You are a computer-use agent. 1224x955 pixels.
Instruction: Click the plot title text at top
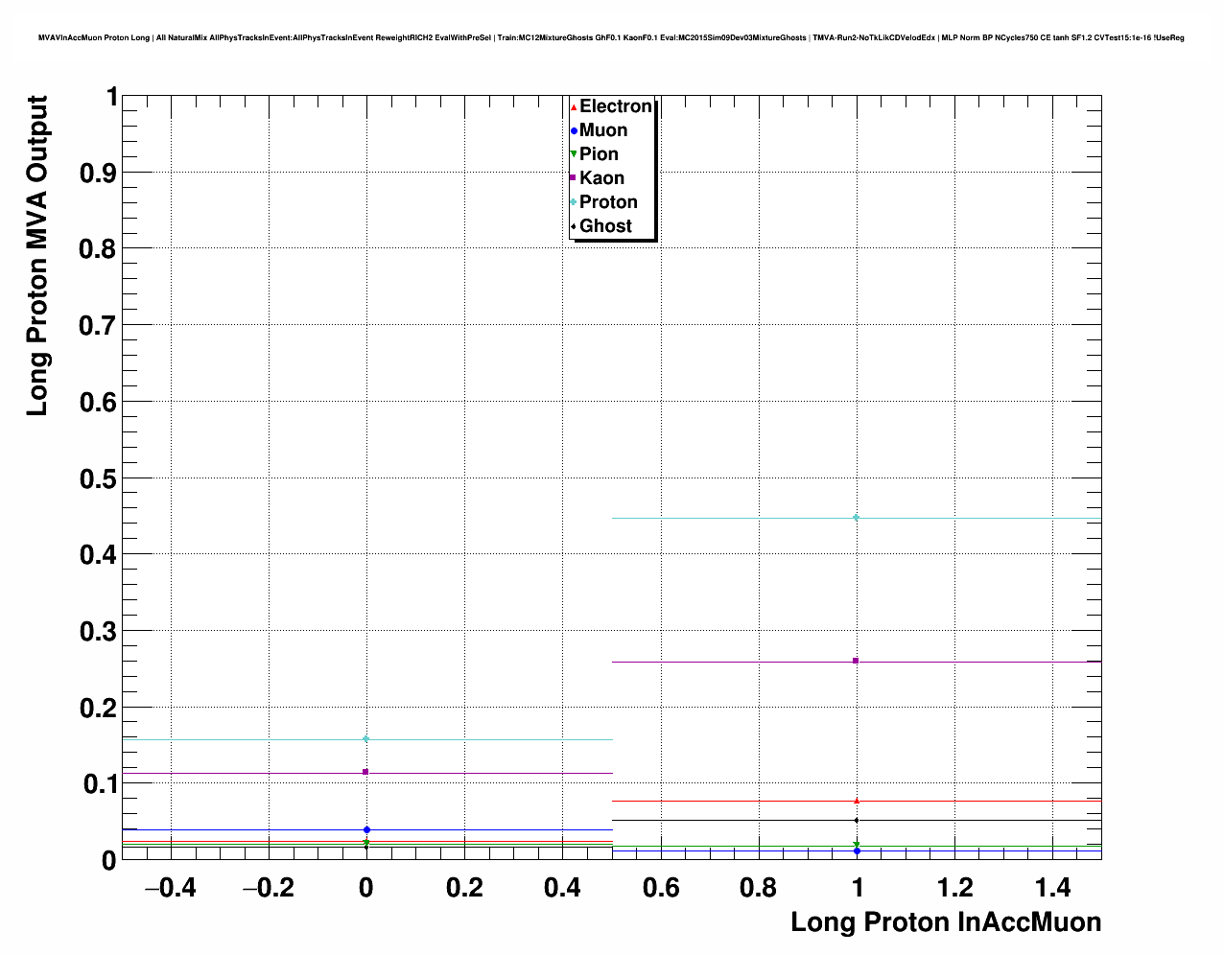tap(611, 37)
